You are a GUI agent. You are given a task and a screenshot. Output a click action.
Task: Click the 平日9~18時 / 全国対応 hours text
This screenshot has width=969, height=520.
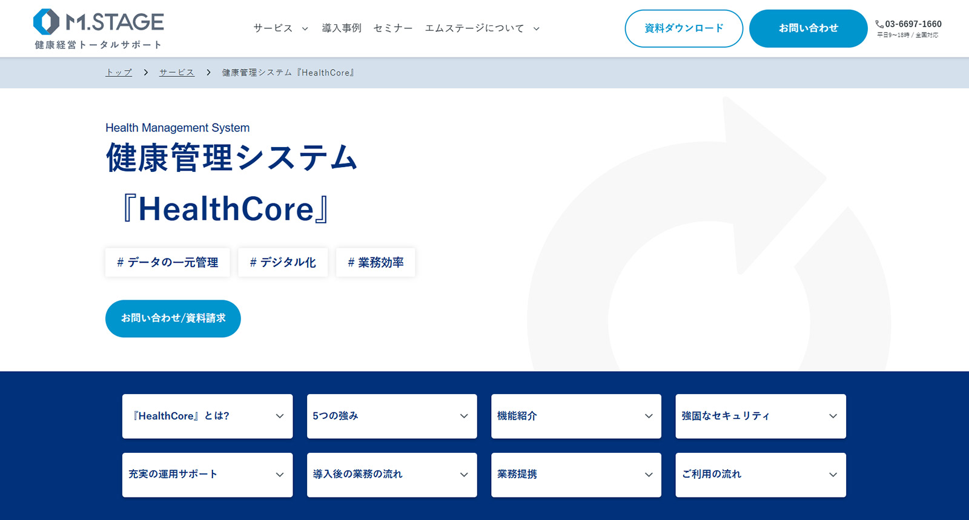908,35
